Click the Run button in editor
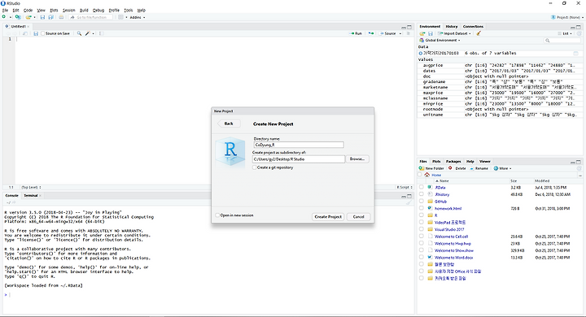This screenshot has height=317, width=586. [356, 33]
